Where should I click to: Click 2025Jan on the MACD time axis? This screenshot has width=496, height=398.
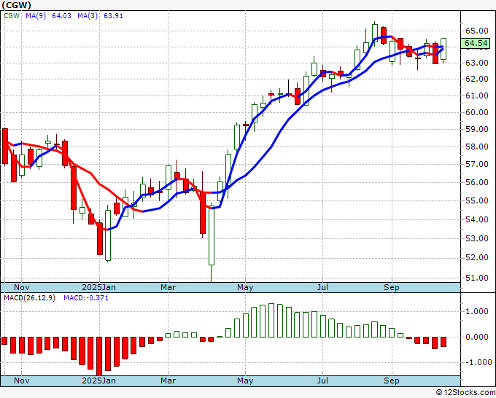[x=98, y=381]
